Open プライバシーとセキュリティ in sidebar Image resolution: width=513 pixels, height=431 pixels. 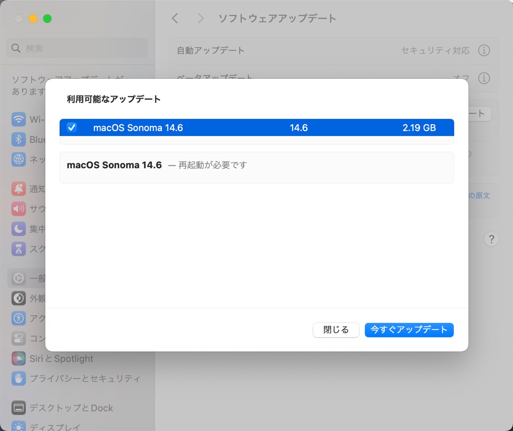[x=85, y=379]
